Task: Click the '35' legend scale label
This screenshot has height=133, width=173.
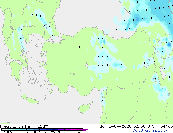Action: point(65,132)
